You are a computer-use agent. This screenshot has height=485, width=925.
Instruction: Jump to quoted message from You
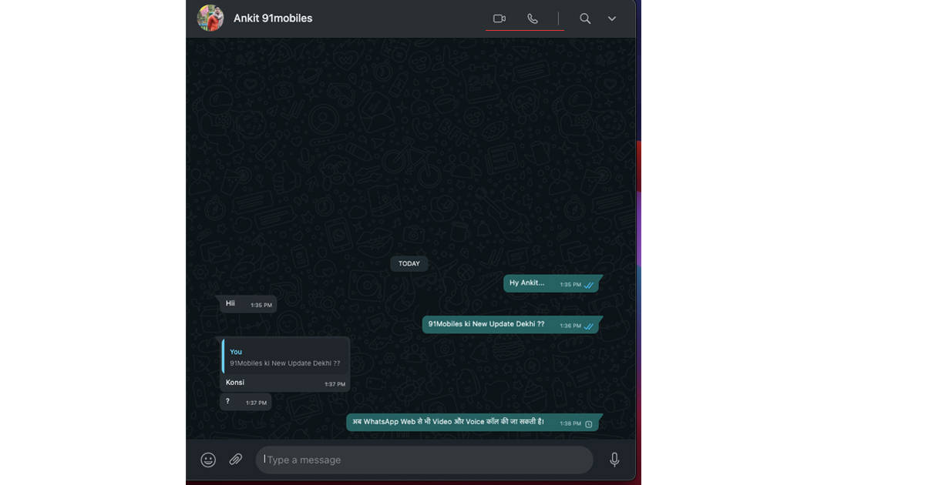[285, 357]
